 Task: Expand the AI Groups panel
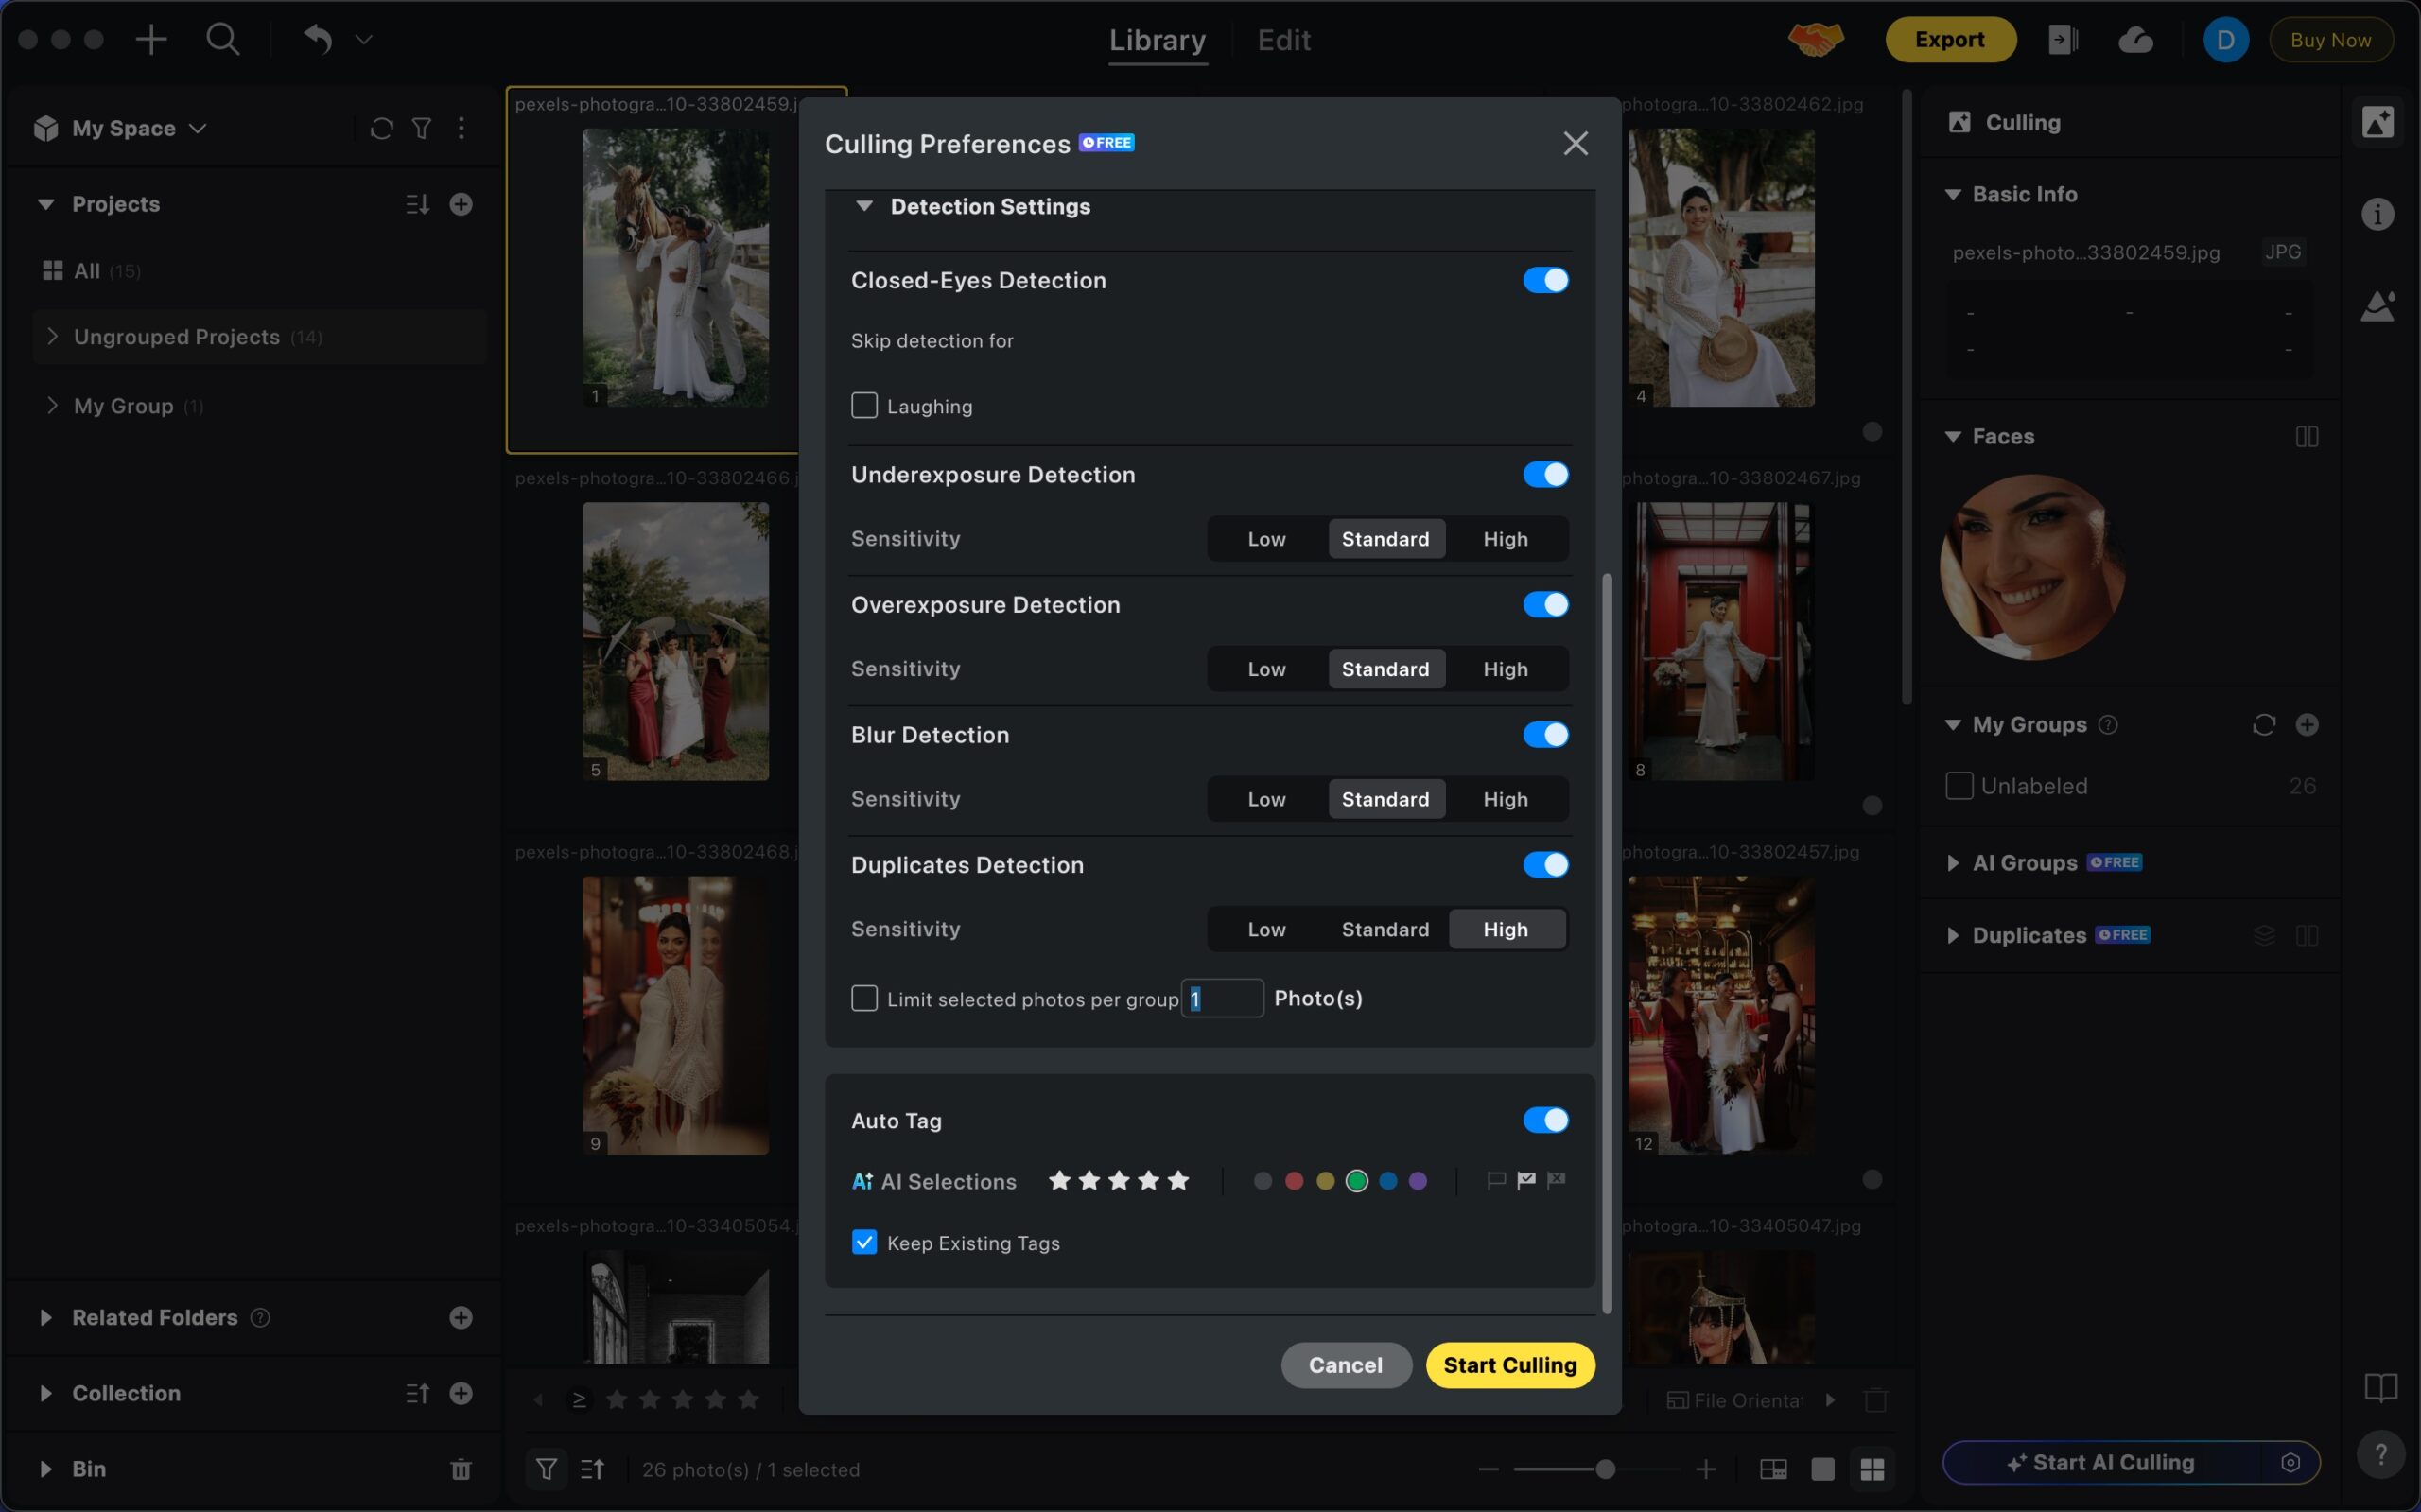[1953, 863]
